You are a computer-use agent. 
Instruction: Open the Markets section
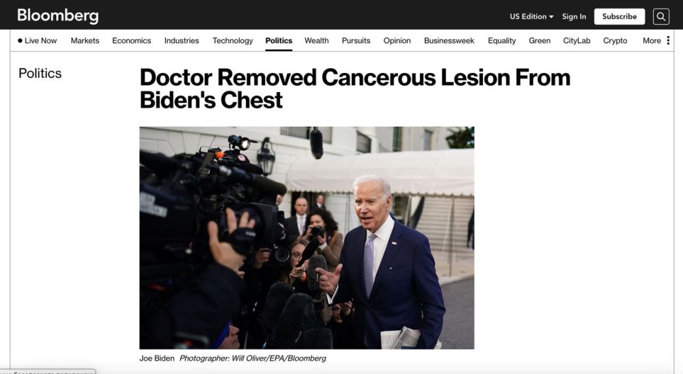pos(85,40)
